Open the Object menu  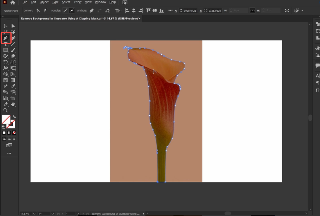tap(44, 2)
